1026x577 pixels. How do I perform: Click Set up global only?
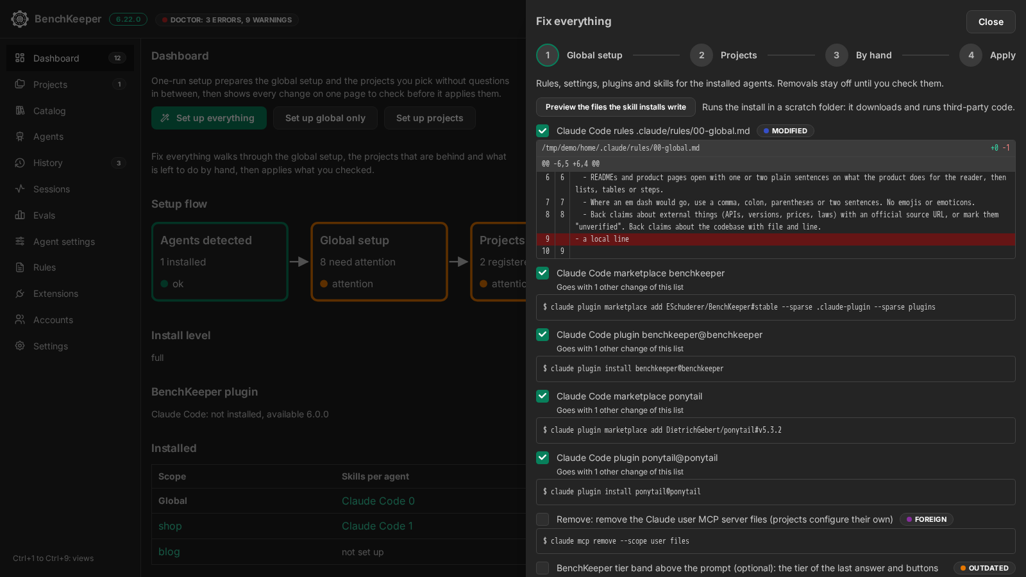[325, 118]
